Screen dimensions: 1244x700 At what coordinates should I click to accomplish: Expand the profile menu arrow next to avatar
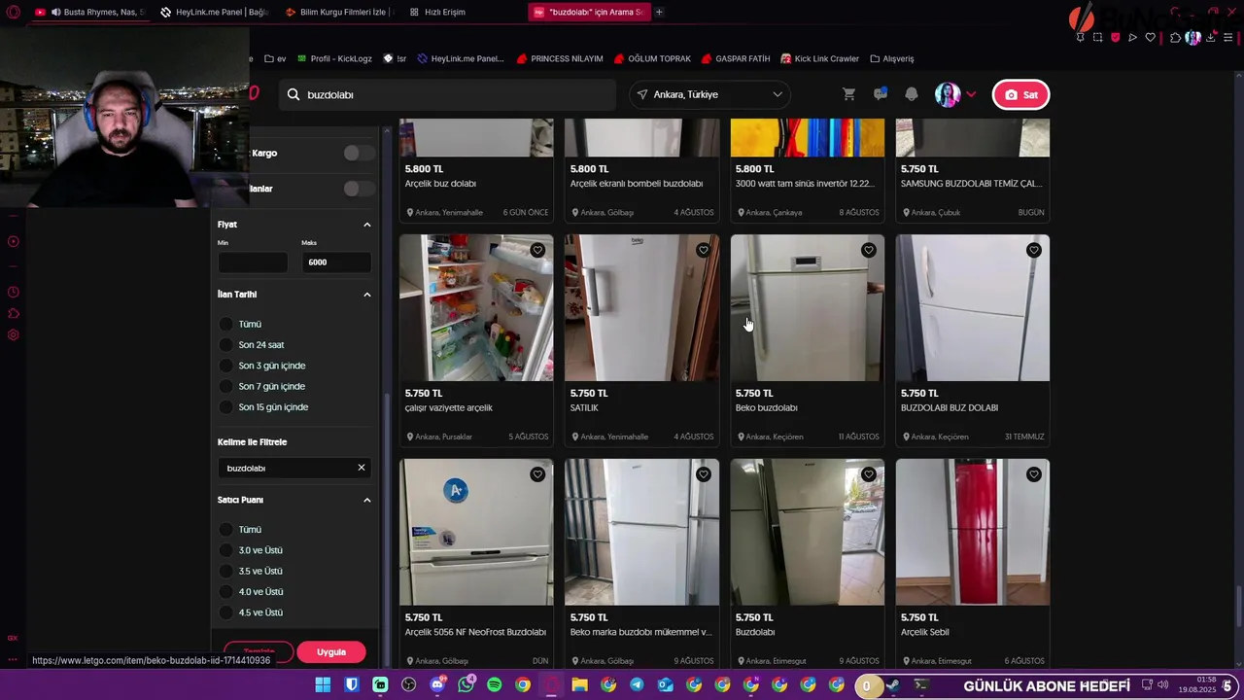[971, 94]
